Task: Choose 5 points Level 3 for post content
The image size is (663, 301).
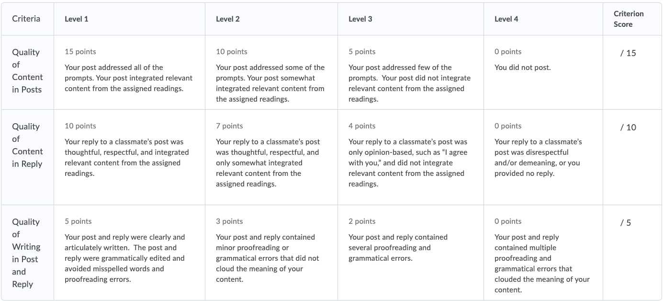Action: 411,72
